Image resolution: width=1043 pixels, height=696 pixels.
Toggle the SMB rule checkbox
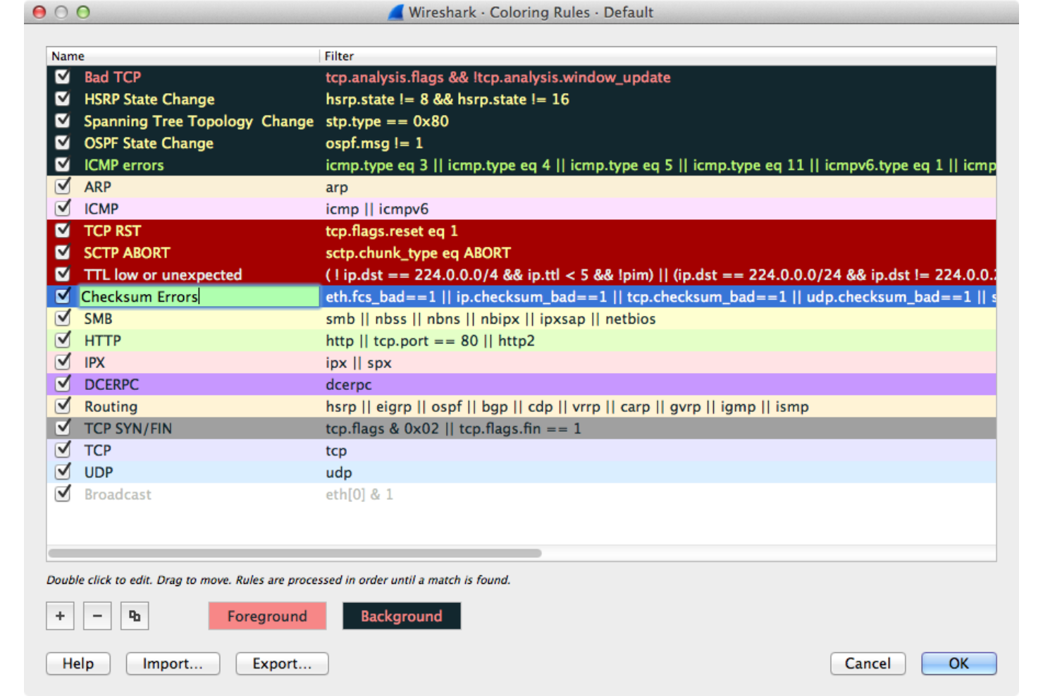tap(62, 318)
